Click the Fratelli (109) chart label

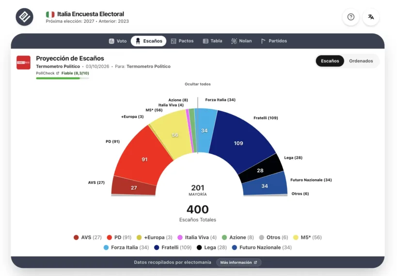point(266,118)
